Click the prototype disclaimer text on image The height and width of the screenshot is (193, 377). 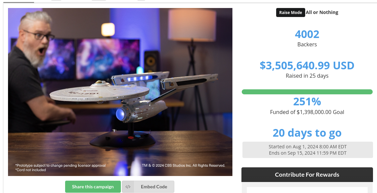coord(60,165)
